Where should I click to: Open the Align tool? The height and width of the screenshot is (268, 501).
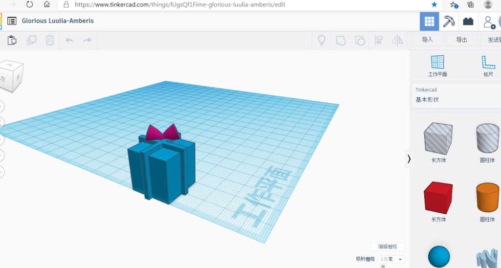point(379,40)
